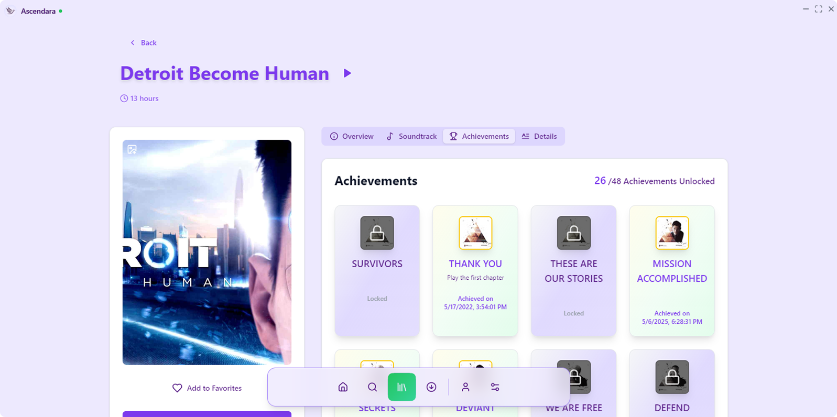Open Home from the bottom dock
The image size is (837, 417).
pyautogui.click(x=343, y=387)
